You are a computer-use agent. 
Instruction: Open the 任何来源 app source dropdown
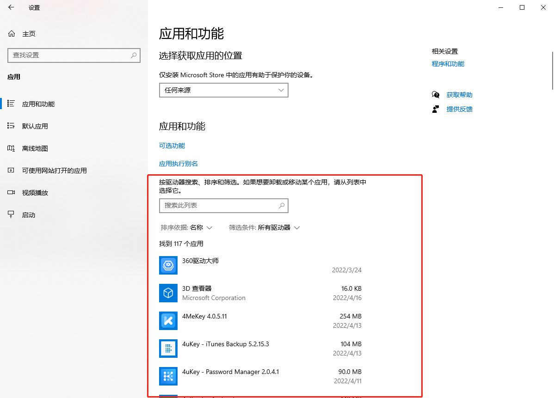(x=223, y=90)
